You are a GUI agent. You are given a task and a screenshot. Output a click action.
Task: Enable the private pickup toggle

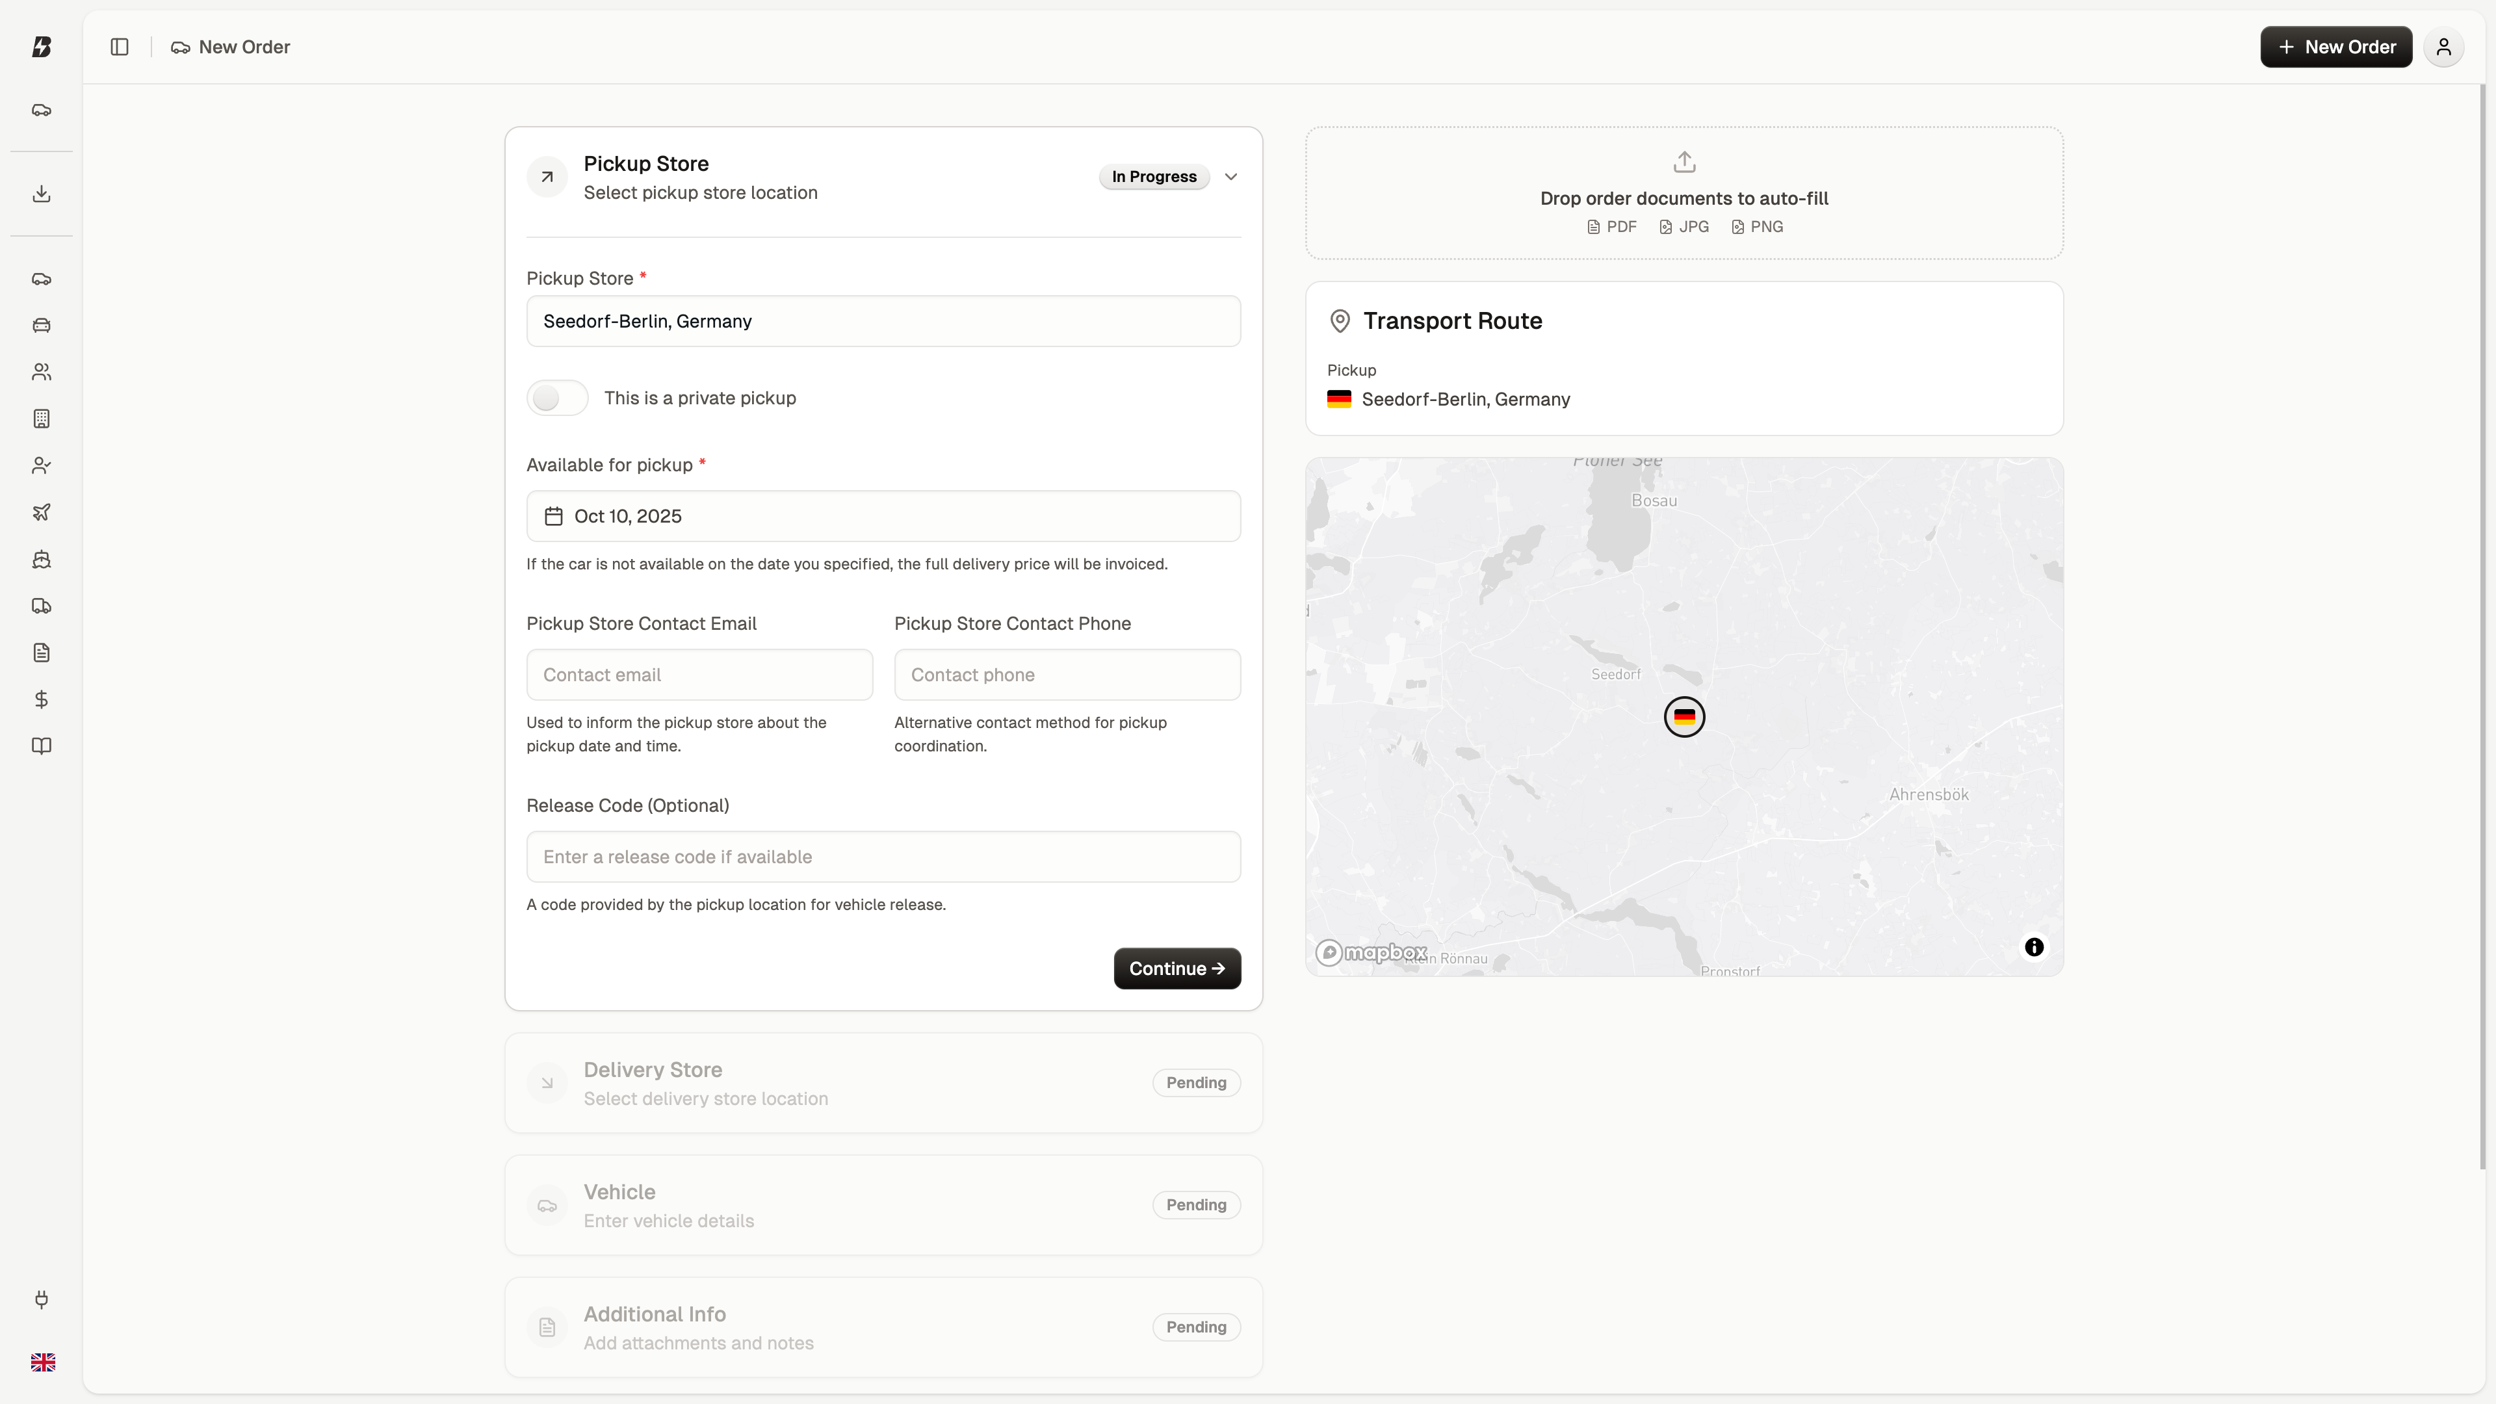(x=557, y=397)
